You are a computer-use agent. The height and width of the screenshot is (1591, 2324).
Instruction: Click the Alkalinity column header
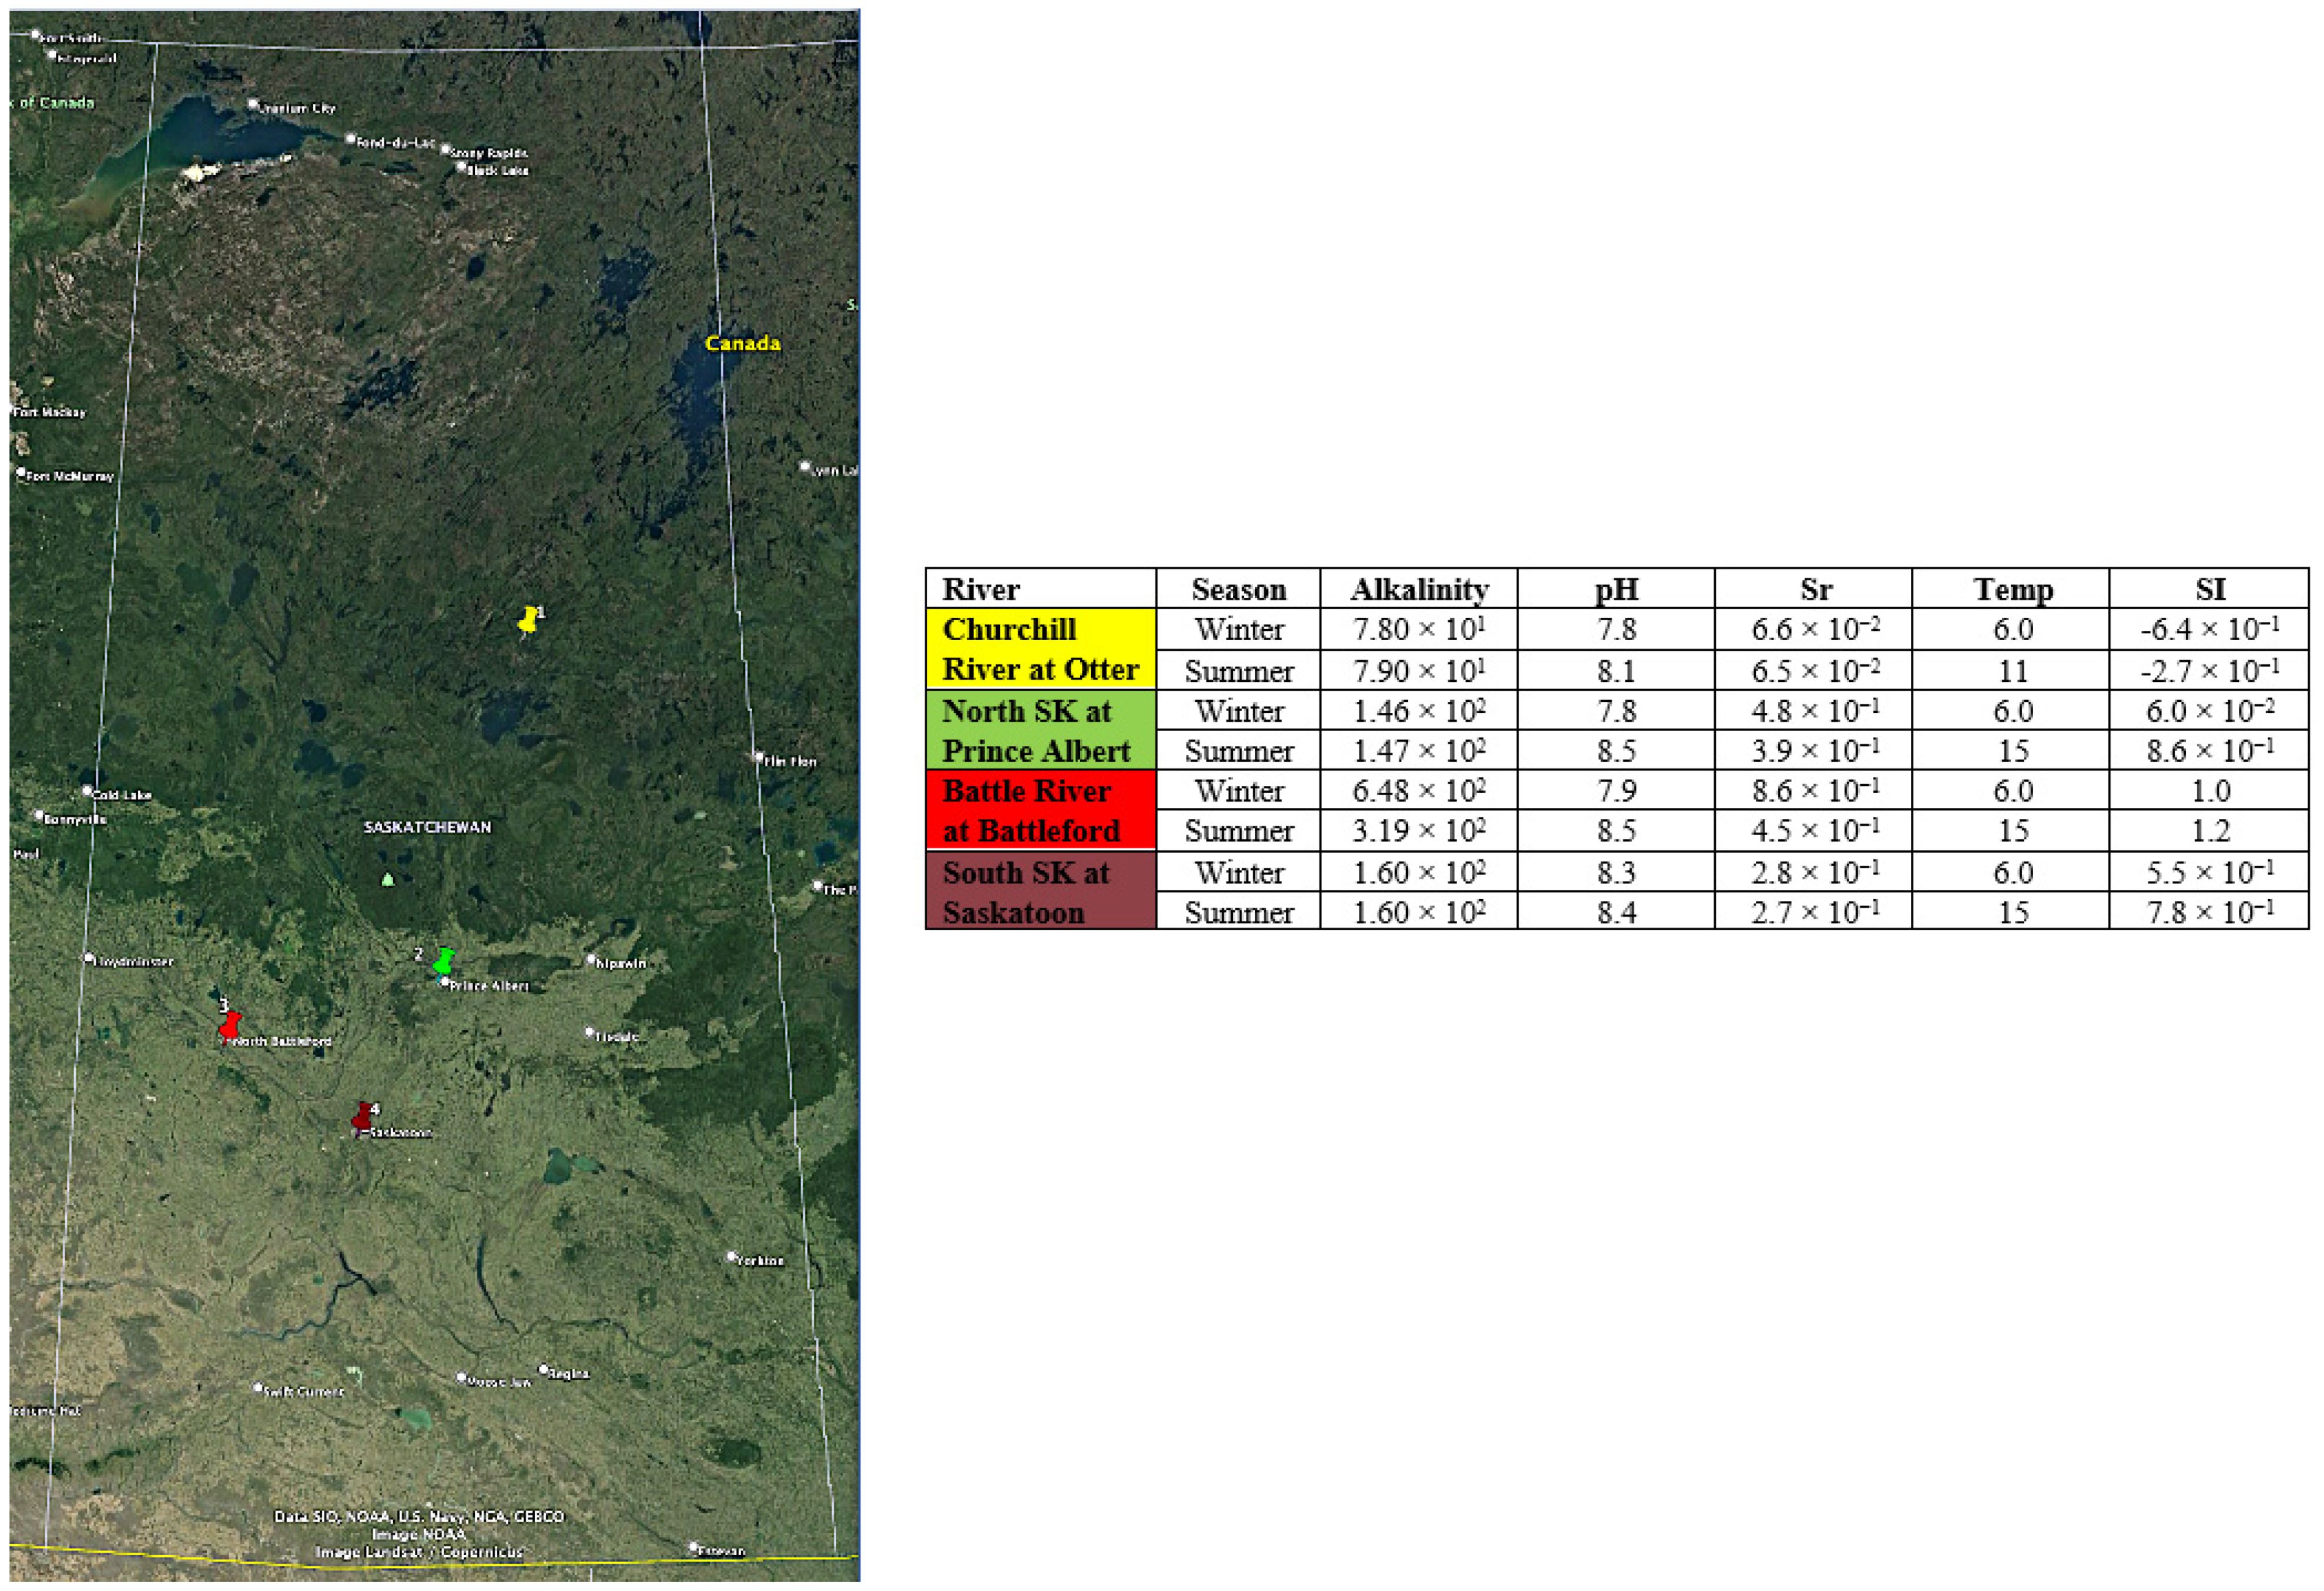pyautogui.click(x=1418, y=588)
